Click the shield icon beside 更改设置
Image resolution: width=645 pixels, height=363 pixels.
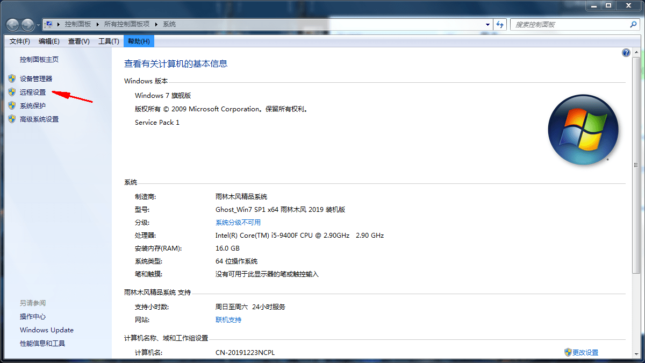pos(568,352)
